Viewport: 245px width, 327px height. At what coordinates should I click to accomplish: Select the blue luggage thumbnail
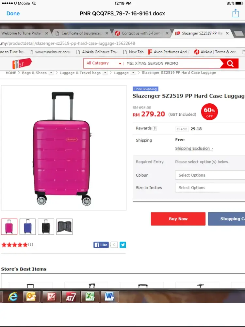[27, 227]
